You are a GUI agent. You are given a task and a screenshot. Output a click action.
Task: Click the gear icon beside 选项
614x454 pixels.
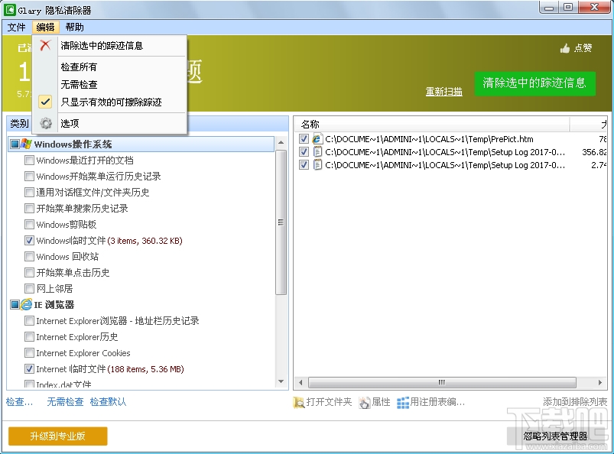[46, 123]
